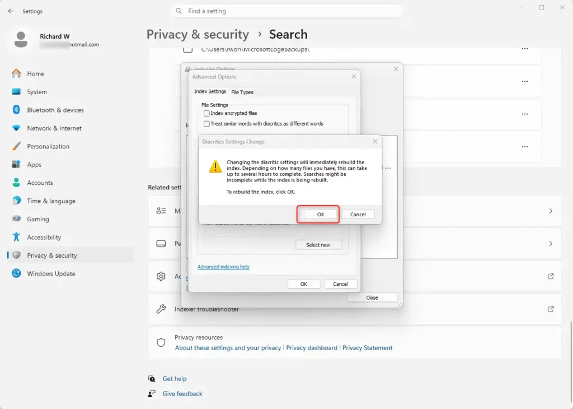Confirm index rebuild with highlighted OK
Viewport: 573px width, 409px height.
tap(321, 215)
